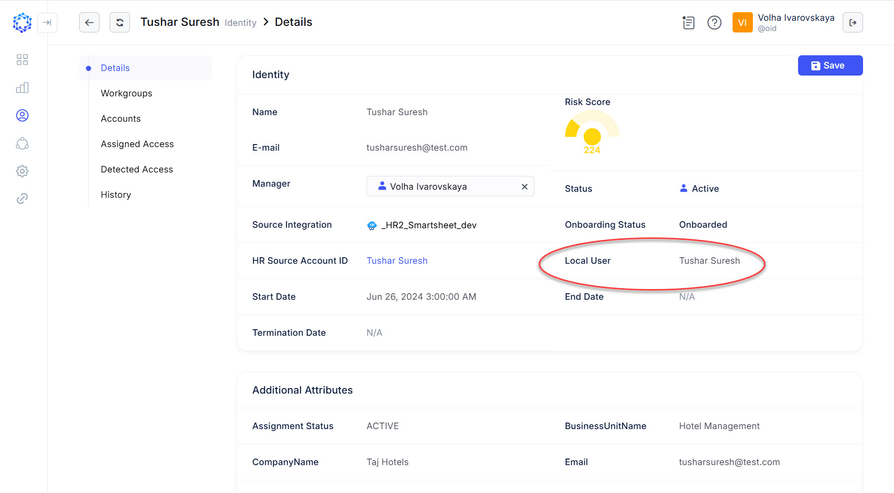Open the Tushar Suresh HR account link
The width and height of the screenshot is (894, 493).
[397, 261]
